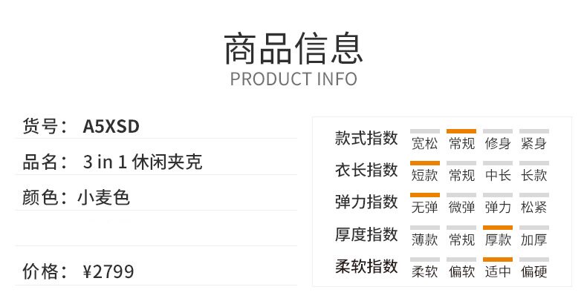Choose the 松紧 elasticity option
The width and height of the screenshot is (587, 304).
pyautogui.click(x=534, y=207)
